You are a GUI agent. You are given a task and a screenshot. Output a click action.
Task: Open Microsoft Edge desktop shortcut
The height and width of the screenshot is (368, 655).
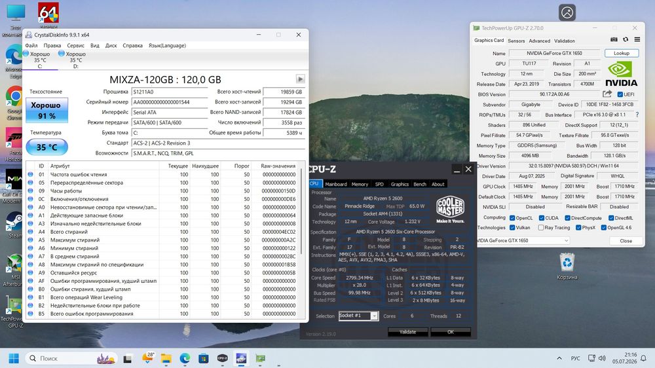[x=14, y=55]
